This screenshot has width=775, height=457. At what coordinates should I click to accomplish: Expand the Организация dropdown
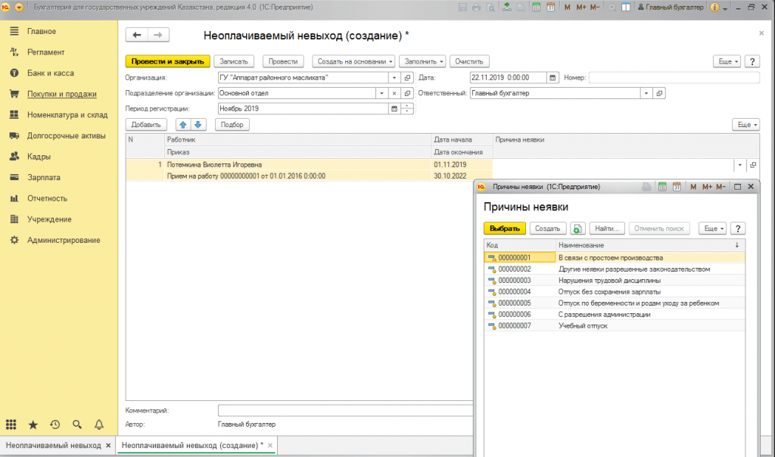(x=394, y=77)
